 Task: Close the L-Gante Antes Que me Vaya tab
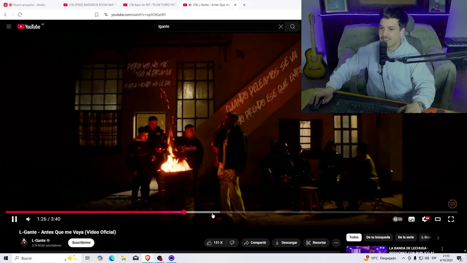point(235,5)
